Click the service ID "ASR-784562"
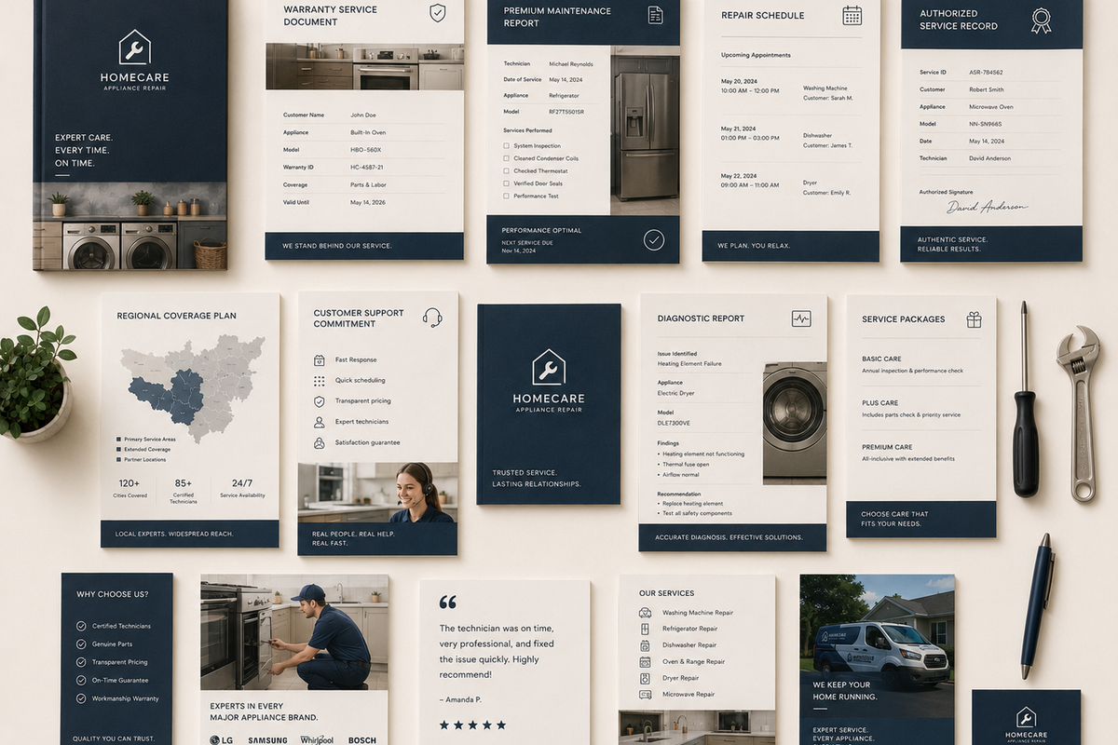This screenshot has width=1118, height=745. tap(986, 73)
